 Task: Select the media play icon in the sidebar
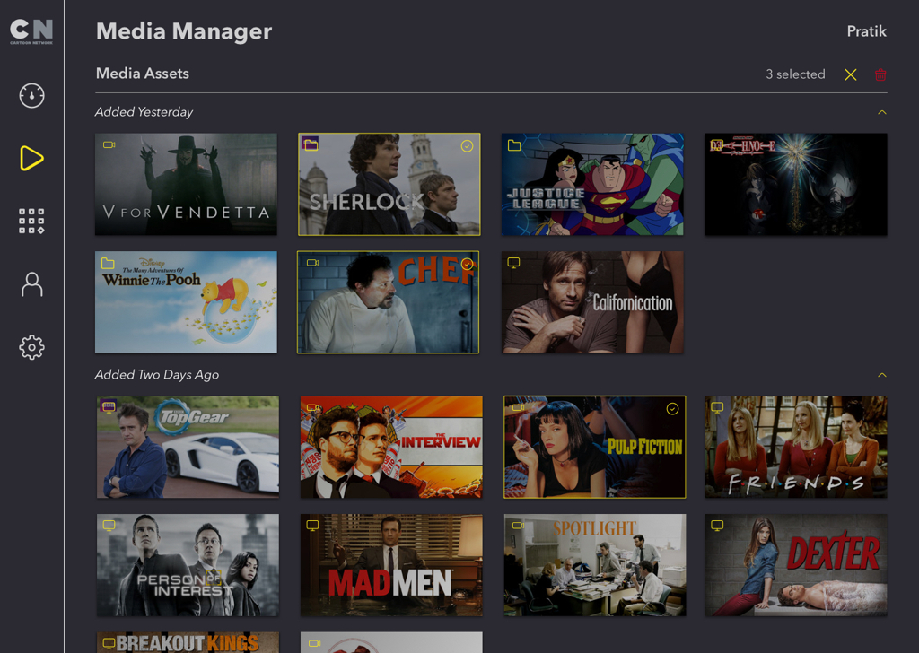[31, 158]
